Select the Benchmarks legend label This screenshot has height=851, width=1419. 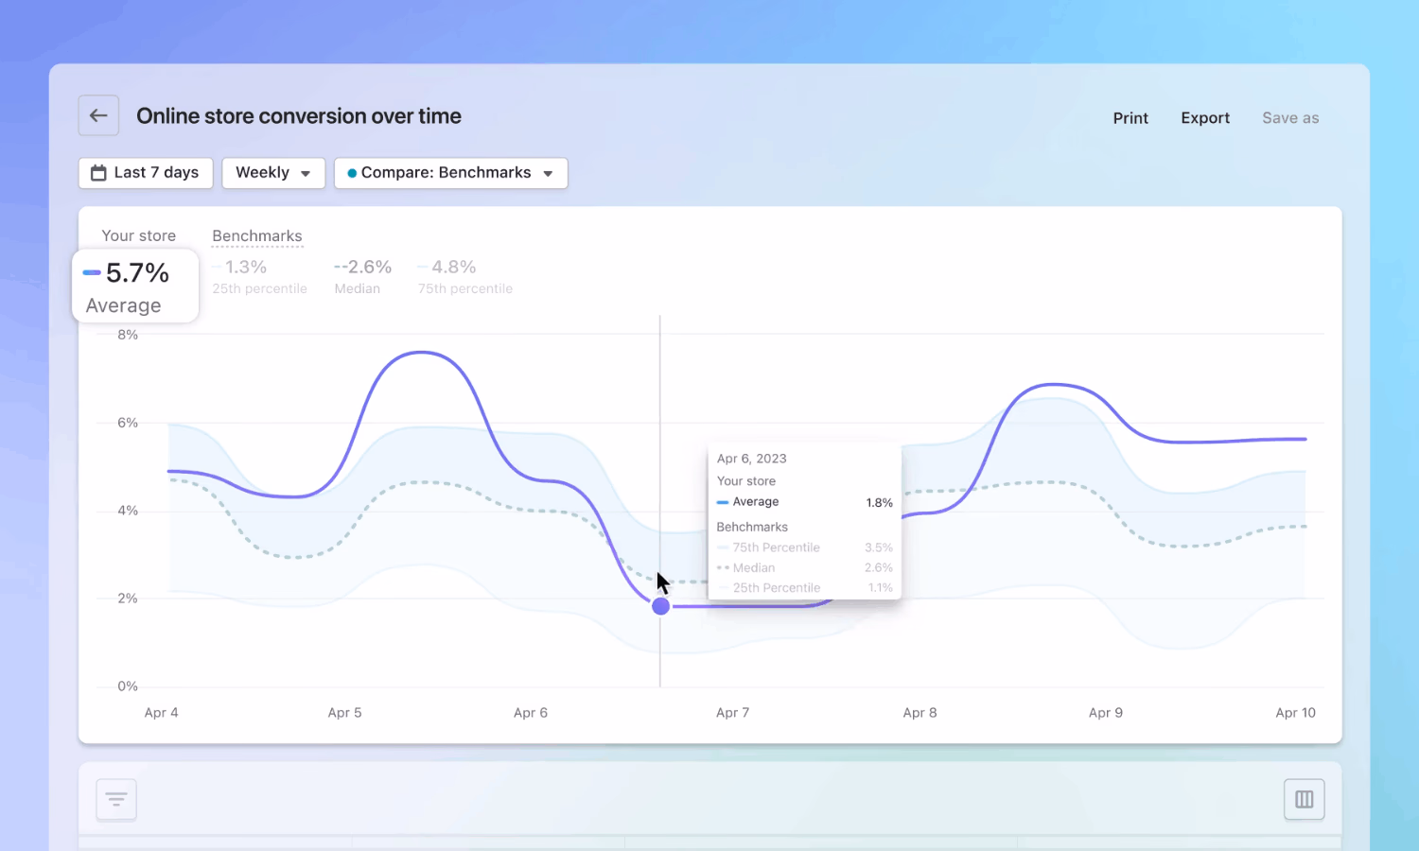257,235
